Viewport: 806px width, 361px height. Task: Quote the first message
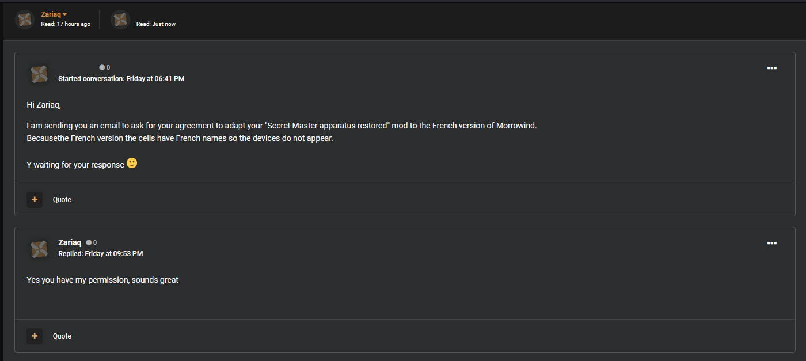click(62, 200)
